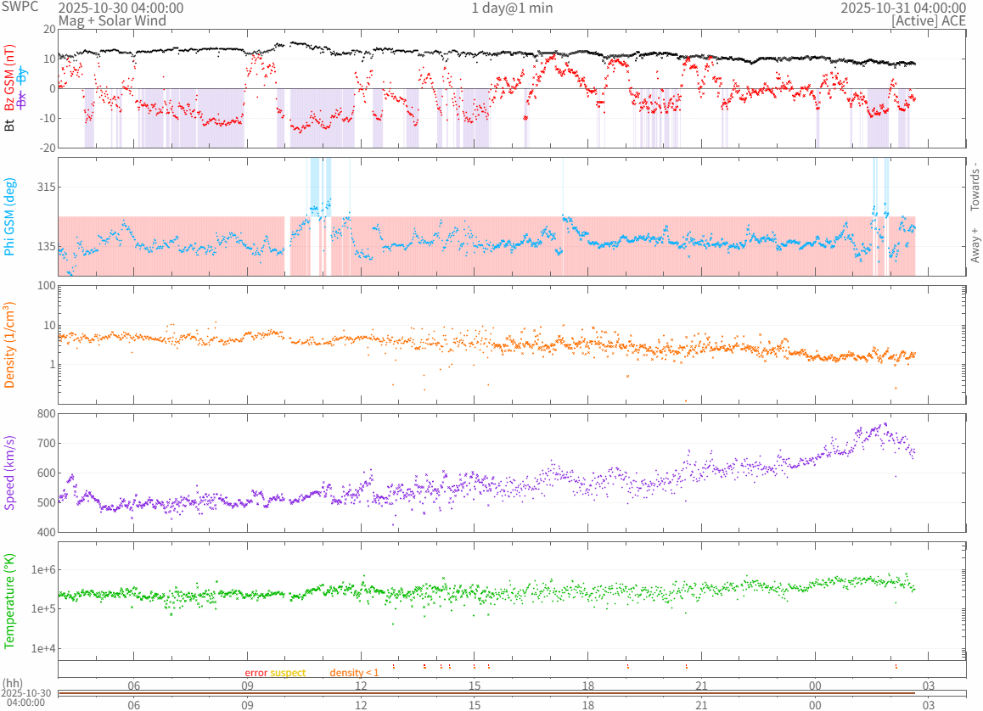Click the 135 tick on Phi axis
Image resolution: width=983 pixels, height=711 pixels.
(x=46, y=246)
